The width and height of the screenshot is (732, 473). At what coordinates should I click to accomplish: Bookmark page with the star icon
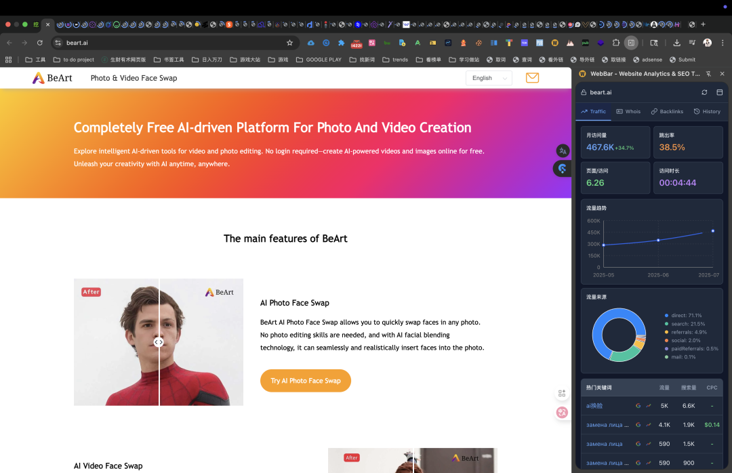(289, 43)
